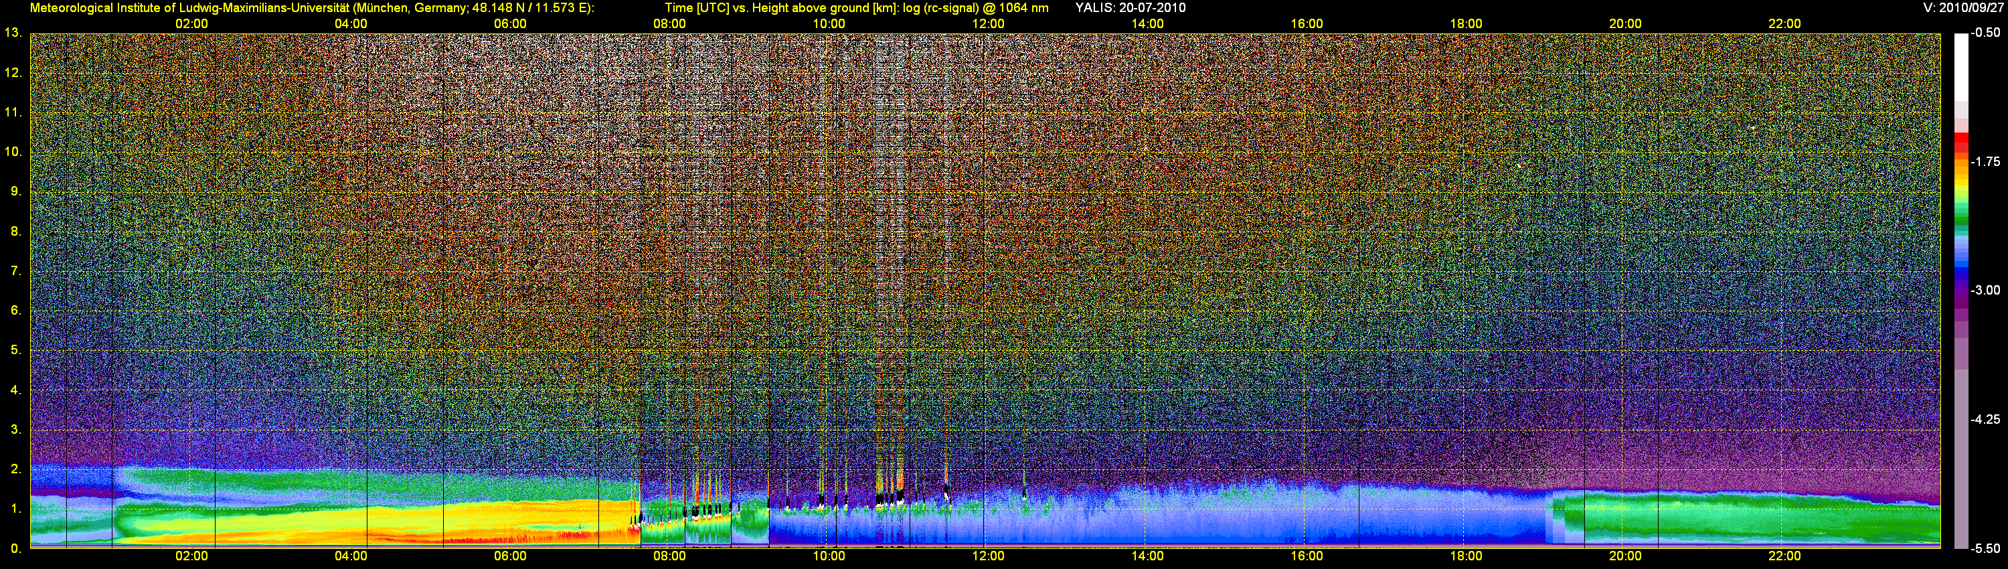Pick the "10." height axis label

(13, 152)
